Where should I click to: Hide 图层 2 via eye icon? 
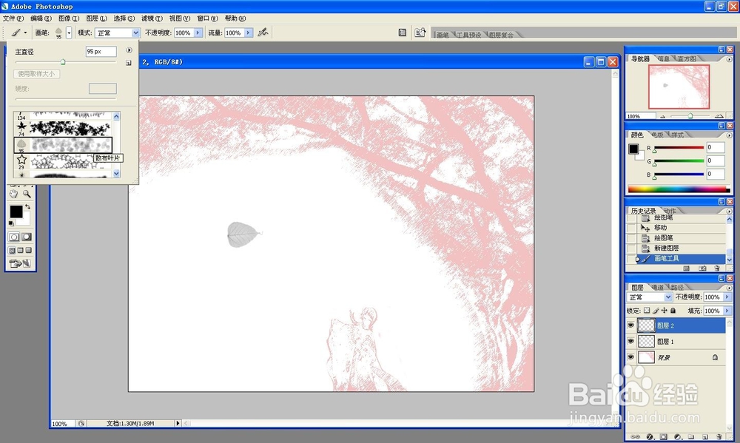click(x=630, y=325)
